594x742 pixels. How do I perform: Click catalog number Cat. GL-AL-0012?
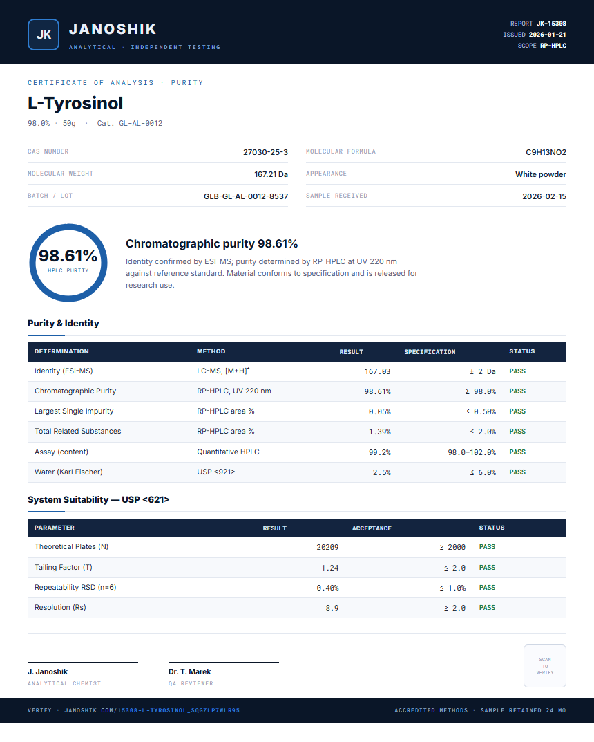[x=129, y=123]
